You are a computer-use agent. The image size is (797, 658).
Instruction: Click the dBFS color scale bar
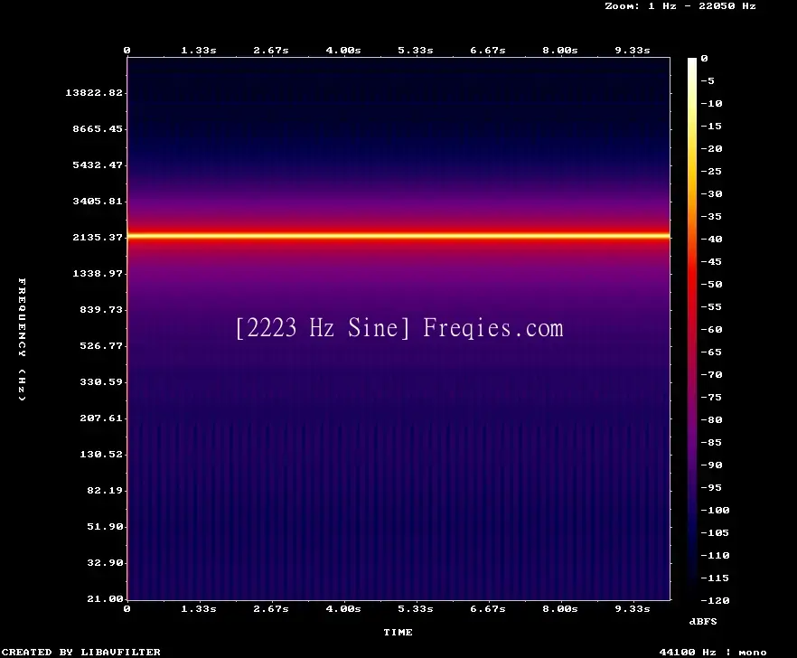(x=692, y=329)
